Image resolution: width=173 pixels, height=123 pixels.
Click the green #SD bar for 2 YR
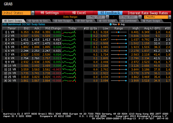click(92, 35)
